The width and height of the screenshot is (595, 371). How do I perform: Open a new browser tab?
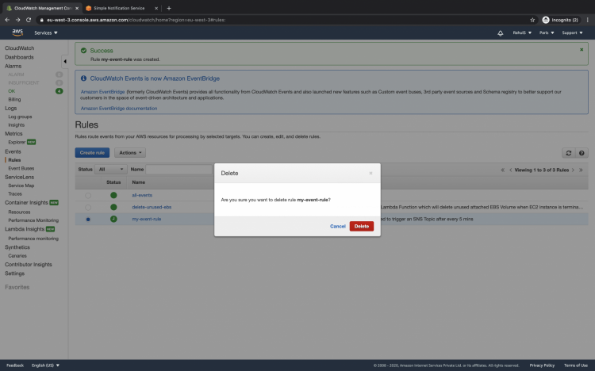169,8
